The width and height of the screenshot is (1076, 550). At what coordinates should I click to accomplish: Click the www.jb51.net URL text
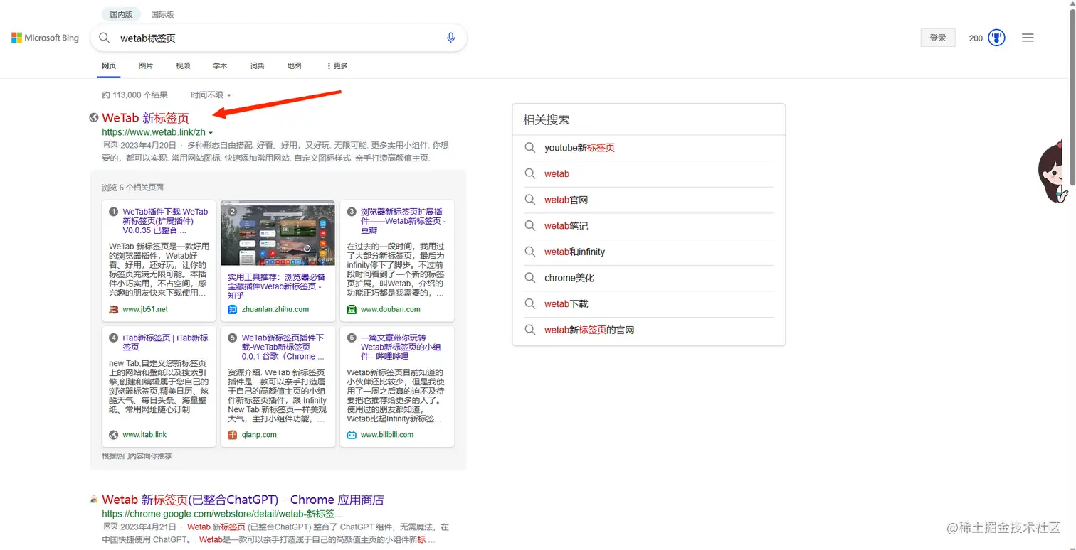tap(145, 309)
